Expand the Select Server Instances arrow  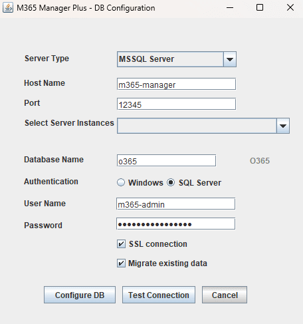(283, 126)
